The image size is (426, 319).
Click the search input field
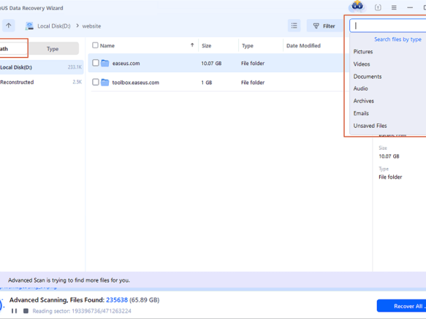click(388, 26)
